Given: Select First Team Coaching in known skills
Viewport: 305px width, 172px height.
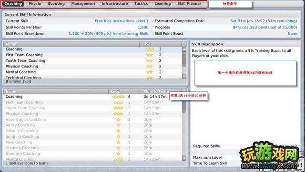Looking at the screenshot, I should [x=93, y=55].
